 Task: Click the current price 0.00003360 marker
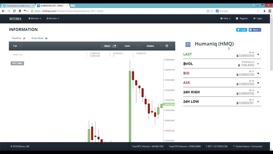(x=169, y=104)
